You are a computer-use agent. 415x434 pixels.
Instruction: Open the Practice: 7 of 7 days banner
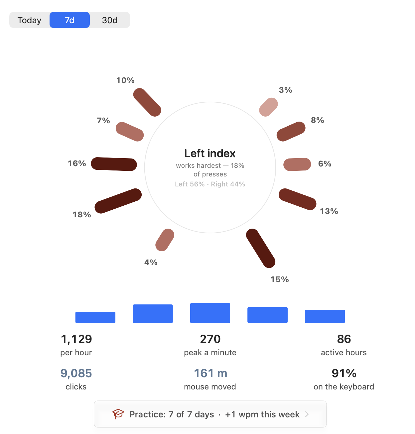coord(210,414)
